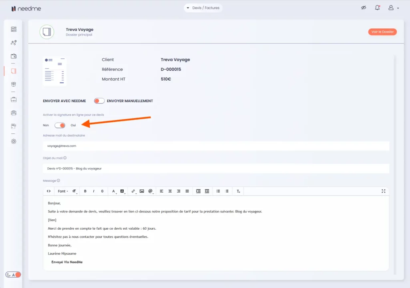This screenshot has height=288, width=410.
Task: Open the wallet icon in sidebar
Action: (14, 56)
